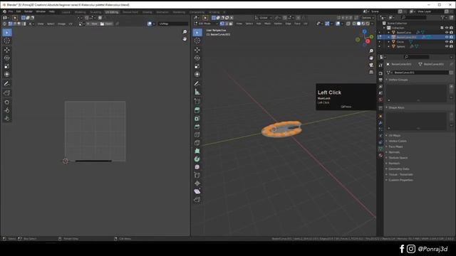Expand the UV Maps panel

(394, 135)
